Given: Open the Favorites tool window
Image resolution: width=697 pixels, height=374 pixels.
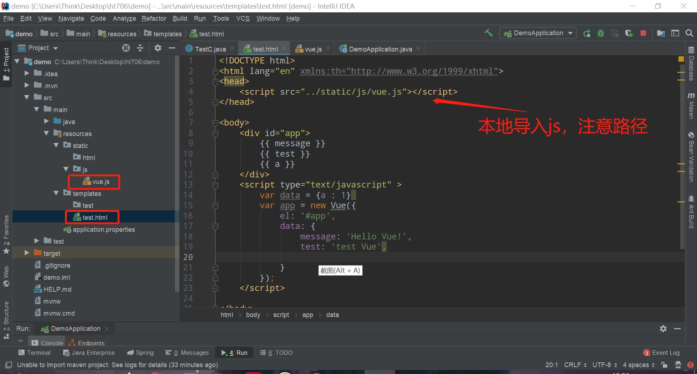Looking at the screenshot, I should click(6, 235).
